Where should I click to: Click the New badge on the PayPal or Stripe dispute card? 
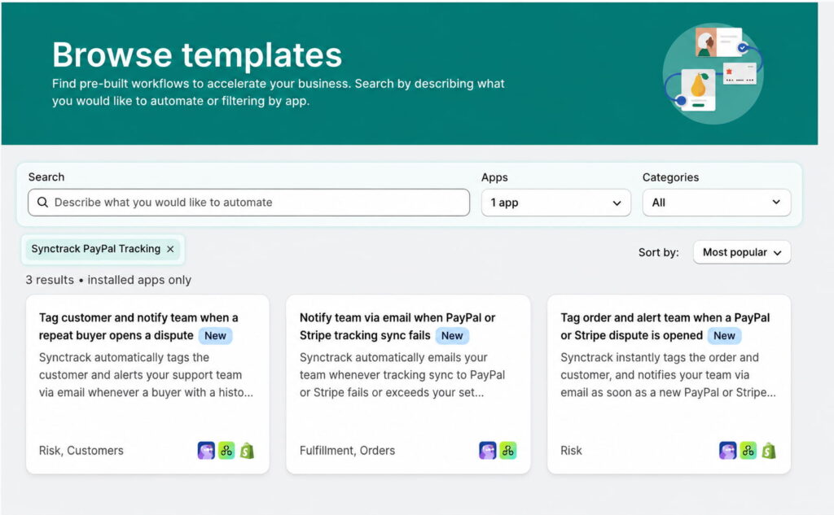coord(724,336)
